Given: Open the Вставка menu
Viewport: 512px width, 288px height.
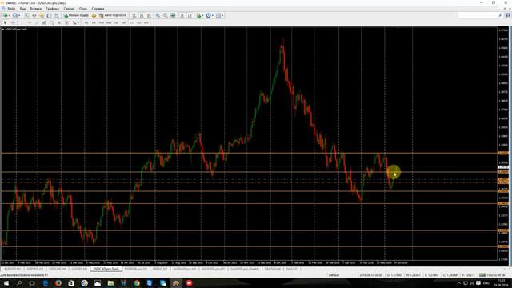Looking at the screenshot, I should [x=35, y=9].
